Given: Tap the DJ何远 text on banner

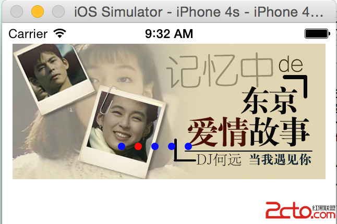Looking at the screenshot, I should tap(219, 159).
